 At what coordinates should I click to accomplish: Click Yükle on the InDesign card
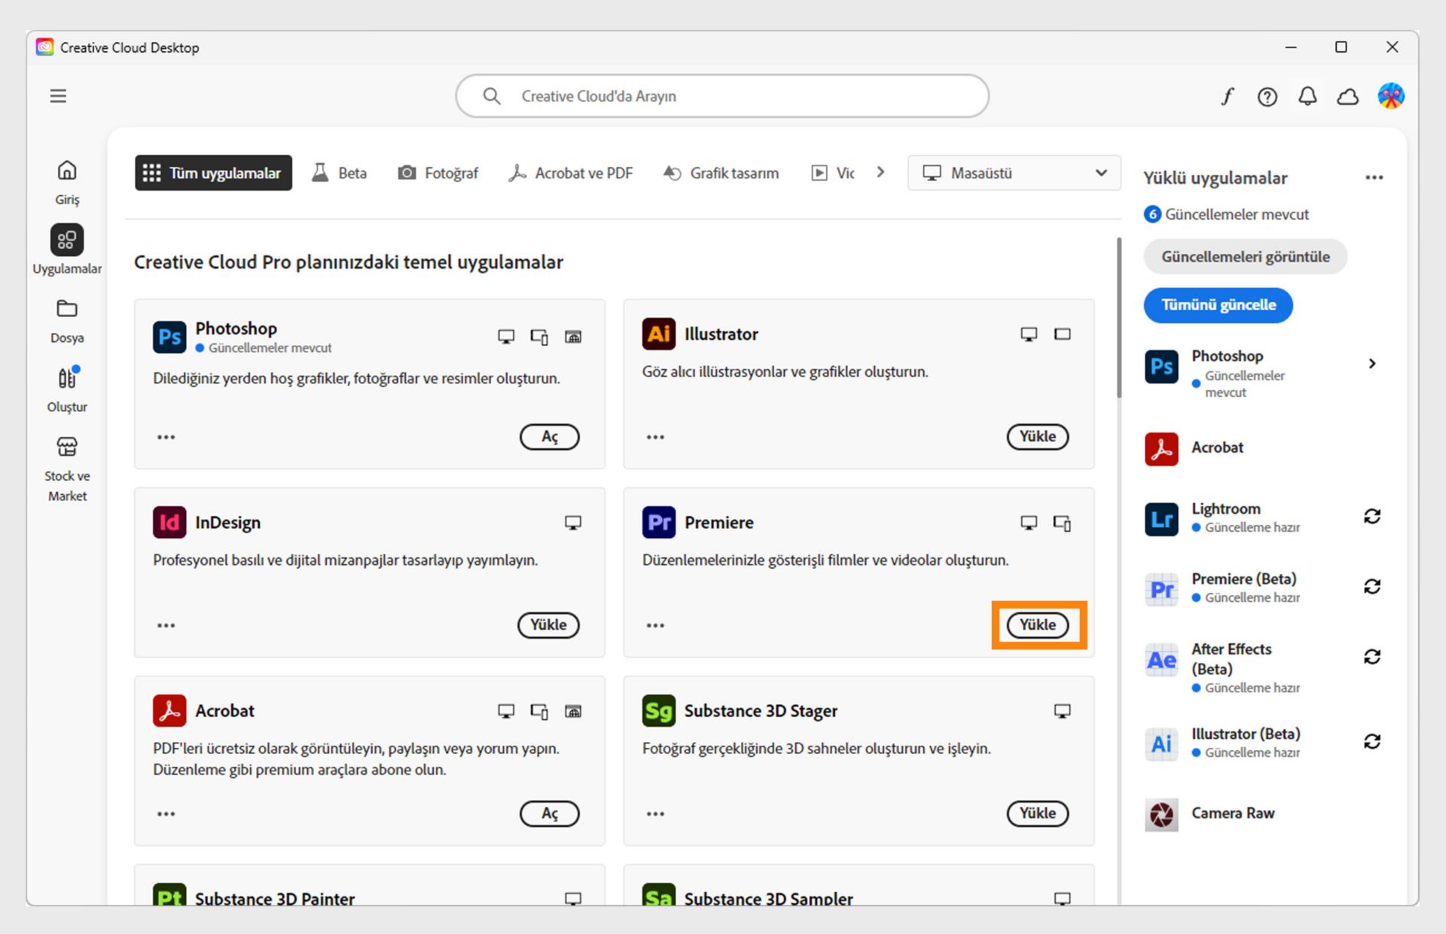pyautogui.click(x=548, y=625)
